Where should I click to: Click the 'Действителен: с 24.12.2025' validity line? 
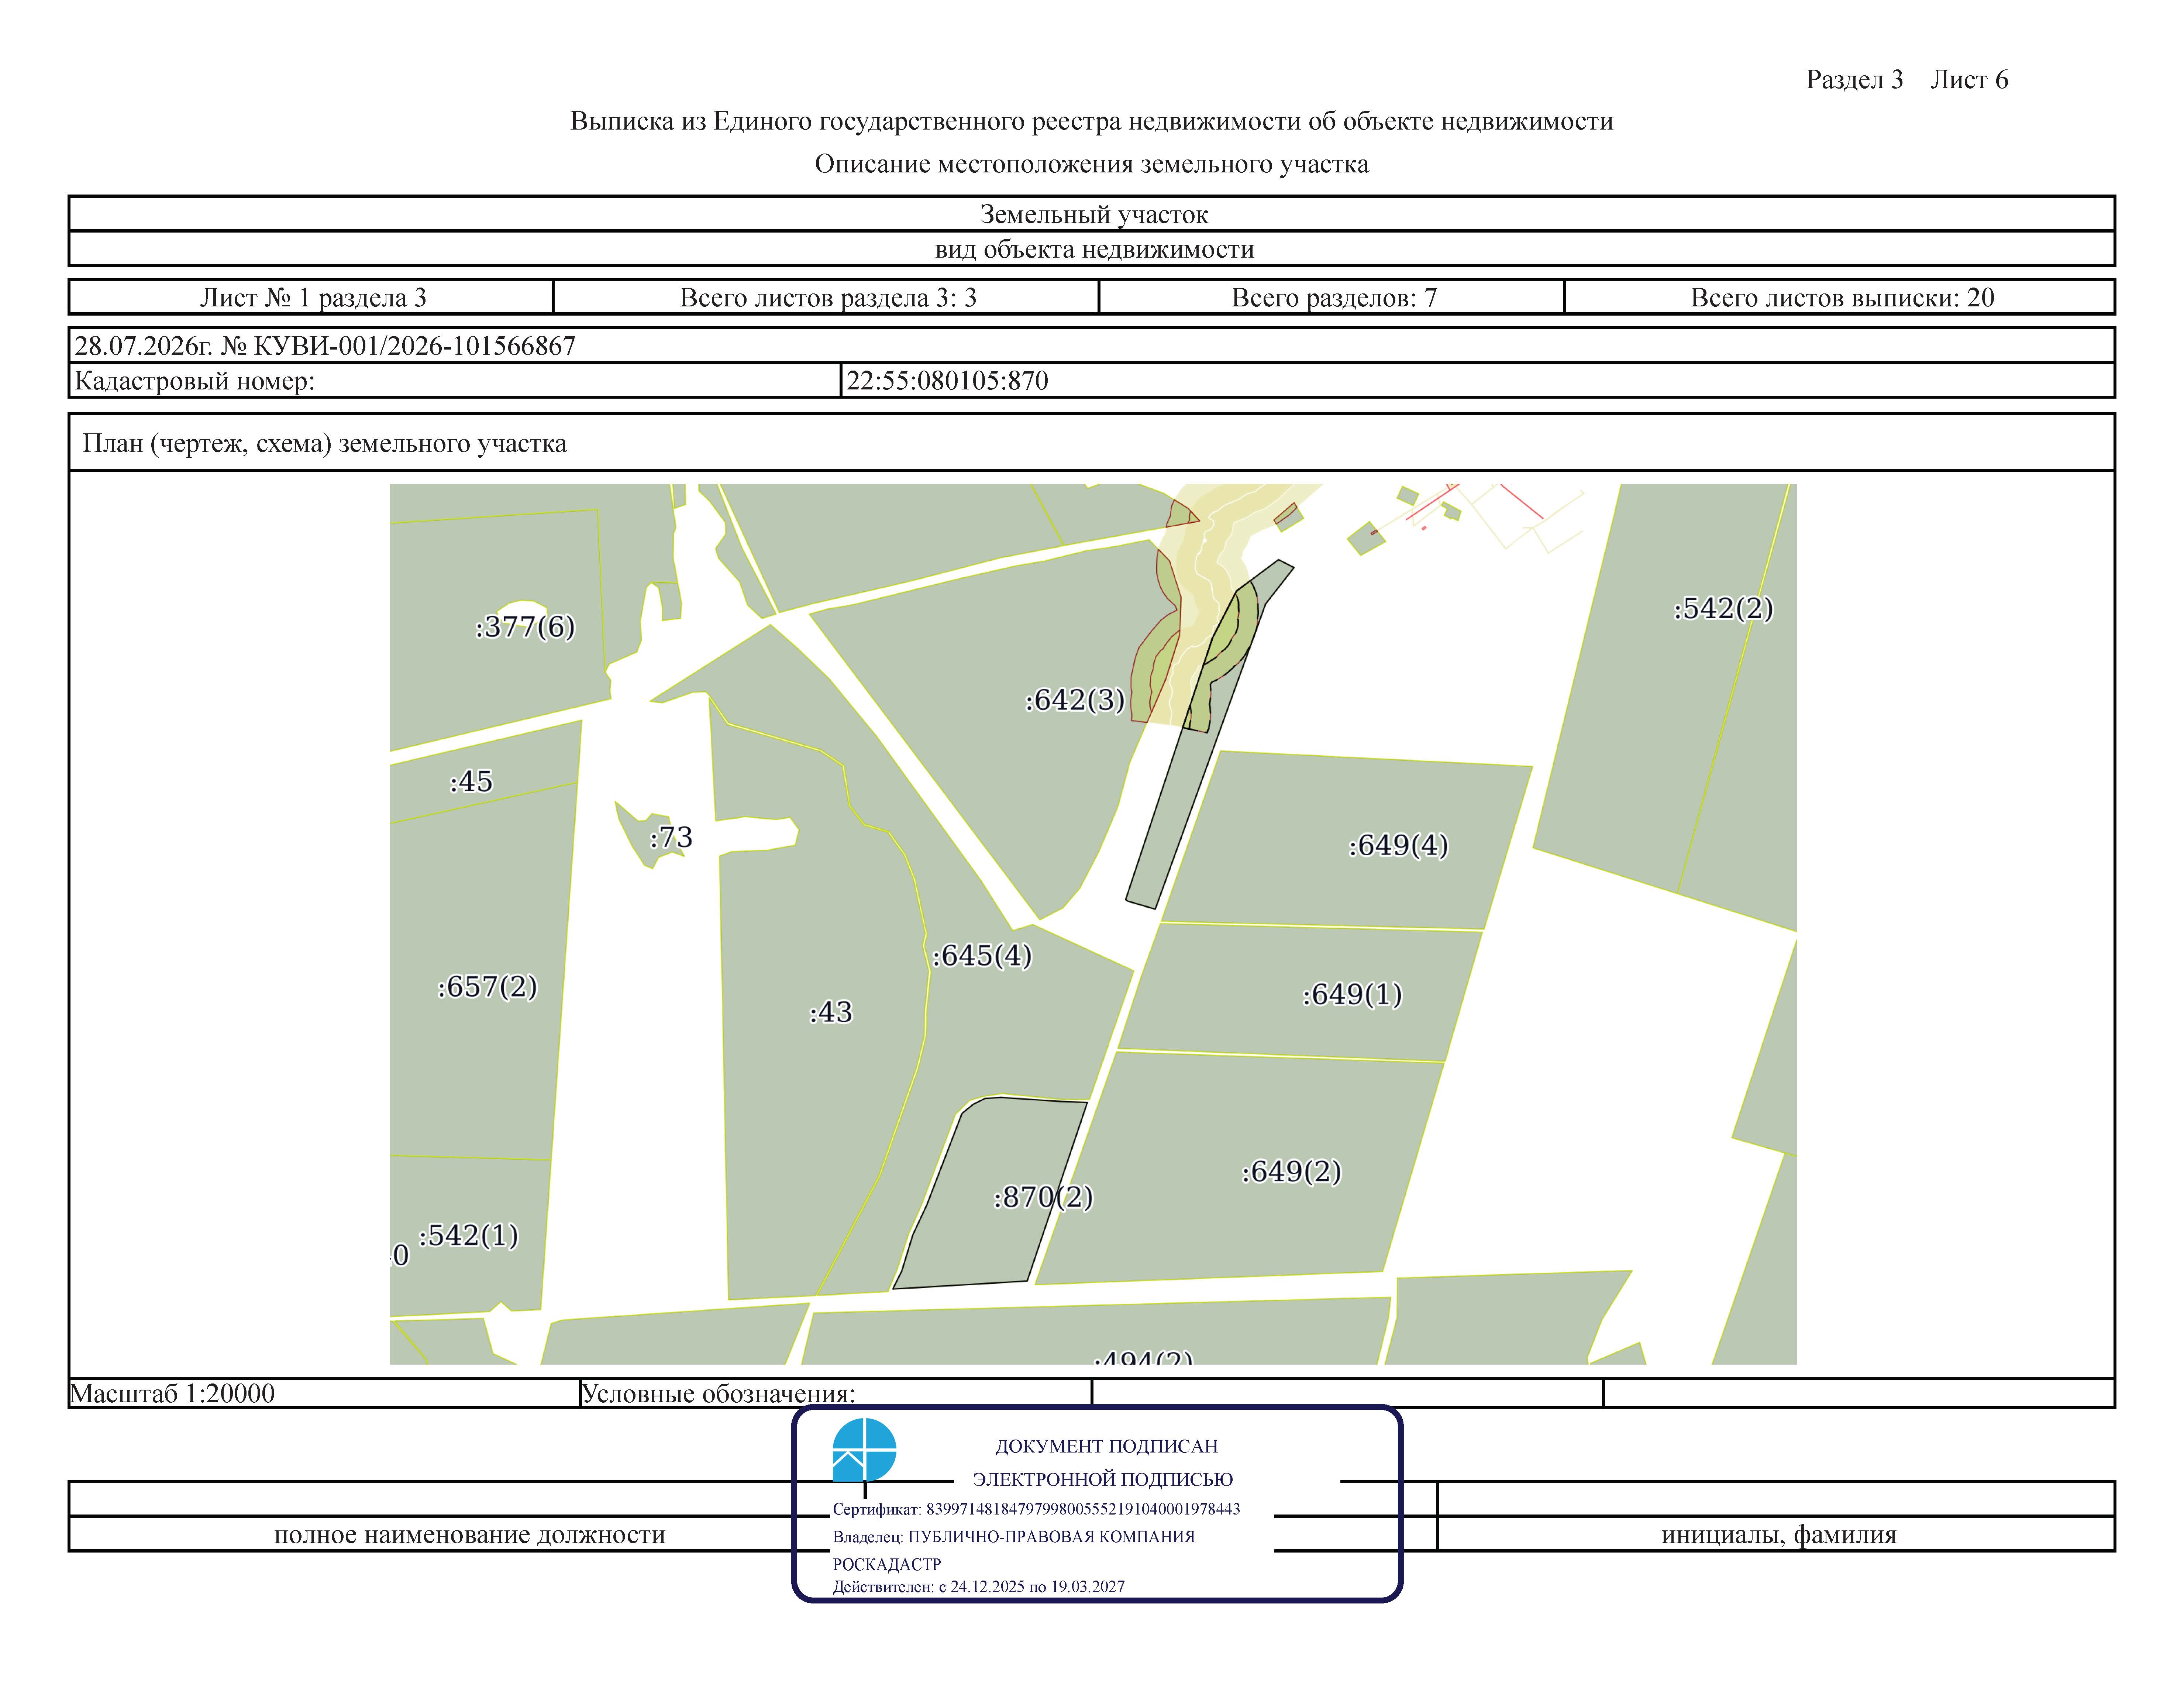tap(979, 1586)
